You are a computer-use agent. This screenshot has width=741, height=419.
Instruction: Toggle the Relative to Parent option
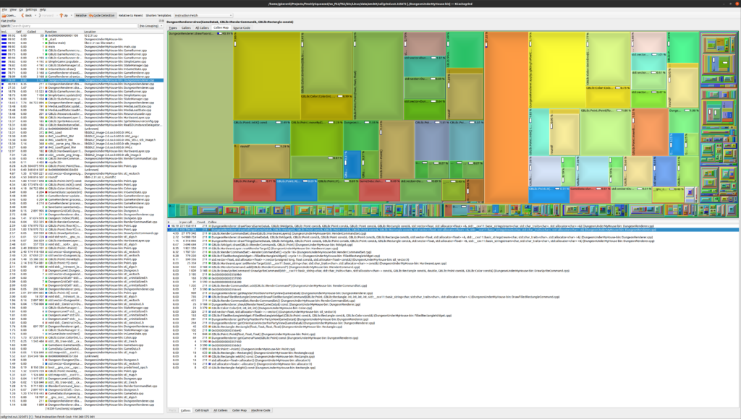130,14
